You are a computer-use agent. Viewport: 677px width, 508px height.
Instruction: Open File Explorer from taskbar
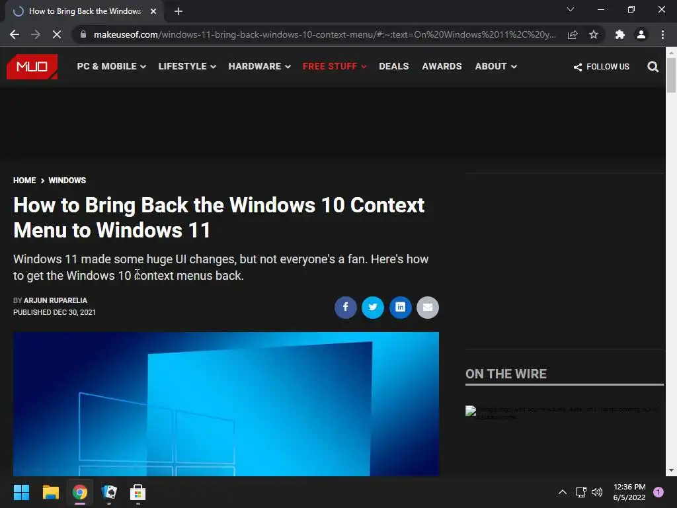click(x=50, y=492)
